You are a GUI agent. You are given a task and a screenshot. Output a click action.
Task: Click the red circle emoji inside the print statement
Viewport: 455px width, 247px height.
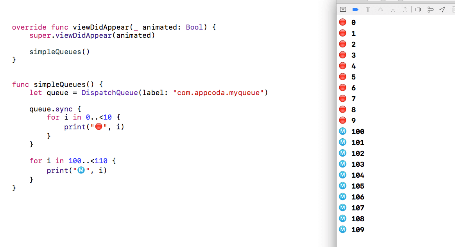[99, 126]
